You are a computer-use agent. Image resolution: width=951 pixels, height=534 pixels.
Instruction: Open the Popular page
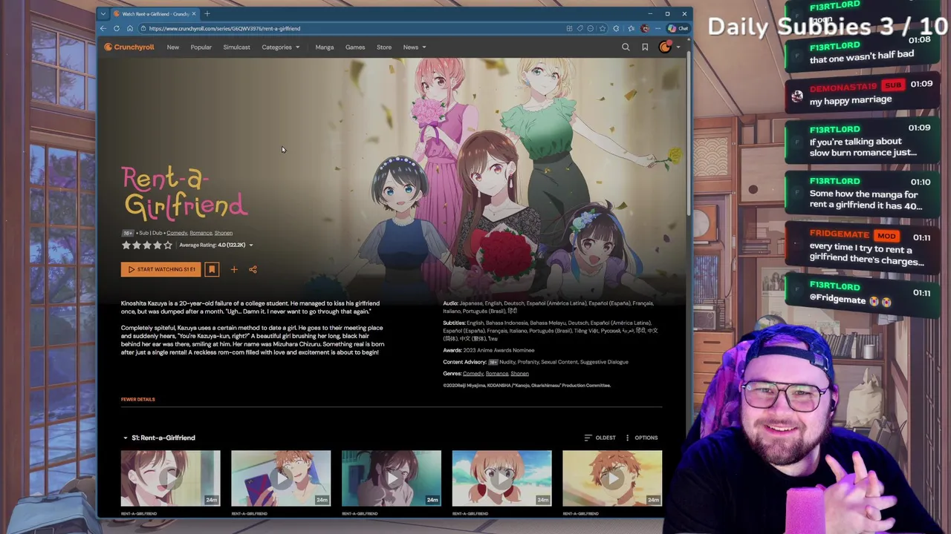pos(201,47)
